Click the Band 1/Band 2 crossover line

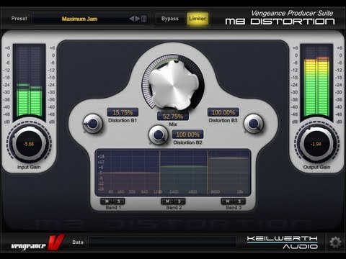[160, 173]
